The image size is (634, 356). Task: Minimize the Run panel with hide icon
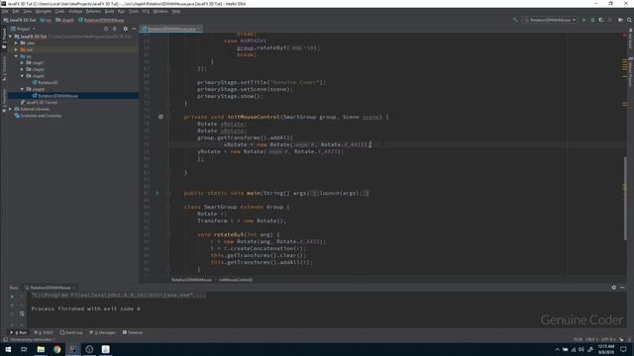coord(622,288)
